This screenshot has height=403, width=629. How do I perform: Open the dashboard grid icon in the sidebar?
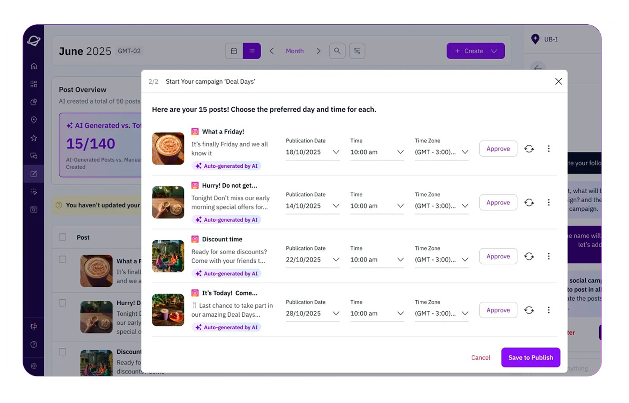(33, 84)
